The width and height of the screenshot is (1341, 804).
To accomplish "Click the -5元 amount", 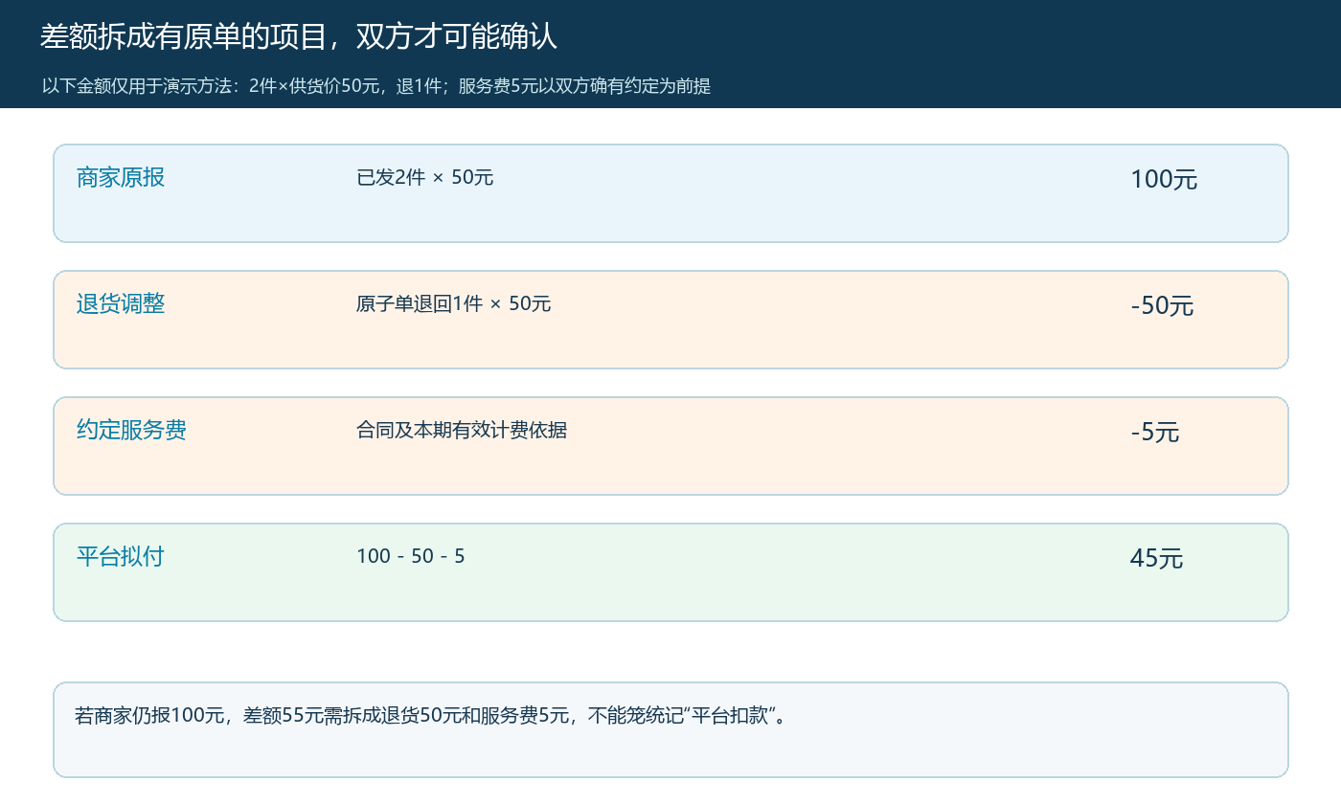I will 1155,432.
